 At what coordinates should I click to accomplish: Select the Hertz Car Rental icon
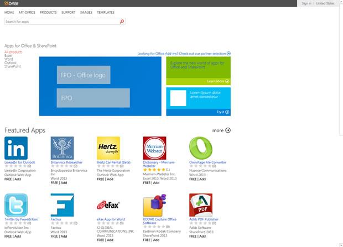pyautogui.click(x=108, y=148)
